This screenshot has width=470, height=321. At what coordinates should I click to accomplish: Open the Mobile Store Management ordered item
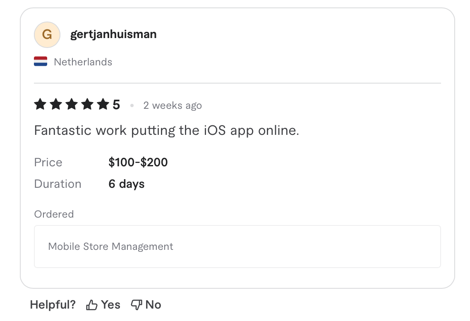coord(111,246)
